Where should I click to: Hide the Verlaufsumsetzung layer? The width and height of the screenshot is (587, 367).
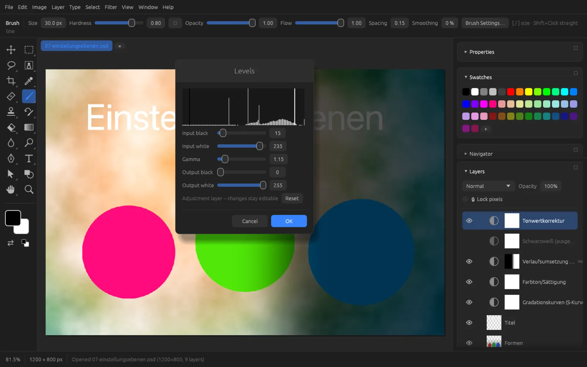click(x=469, y=261)
